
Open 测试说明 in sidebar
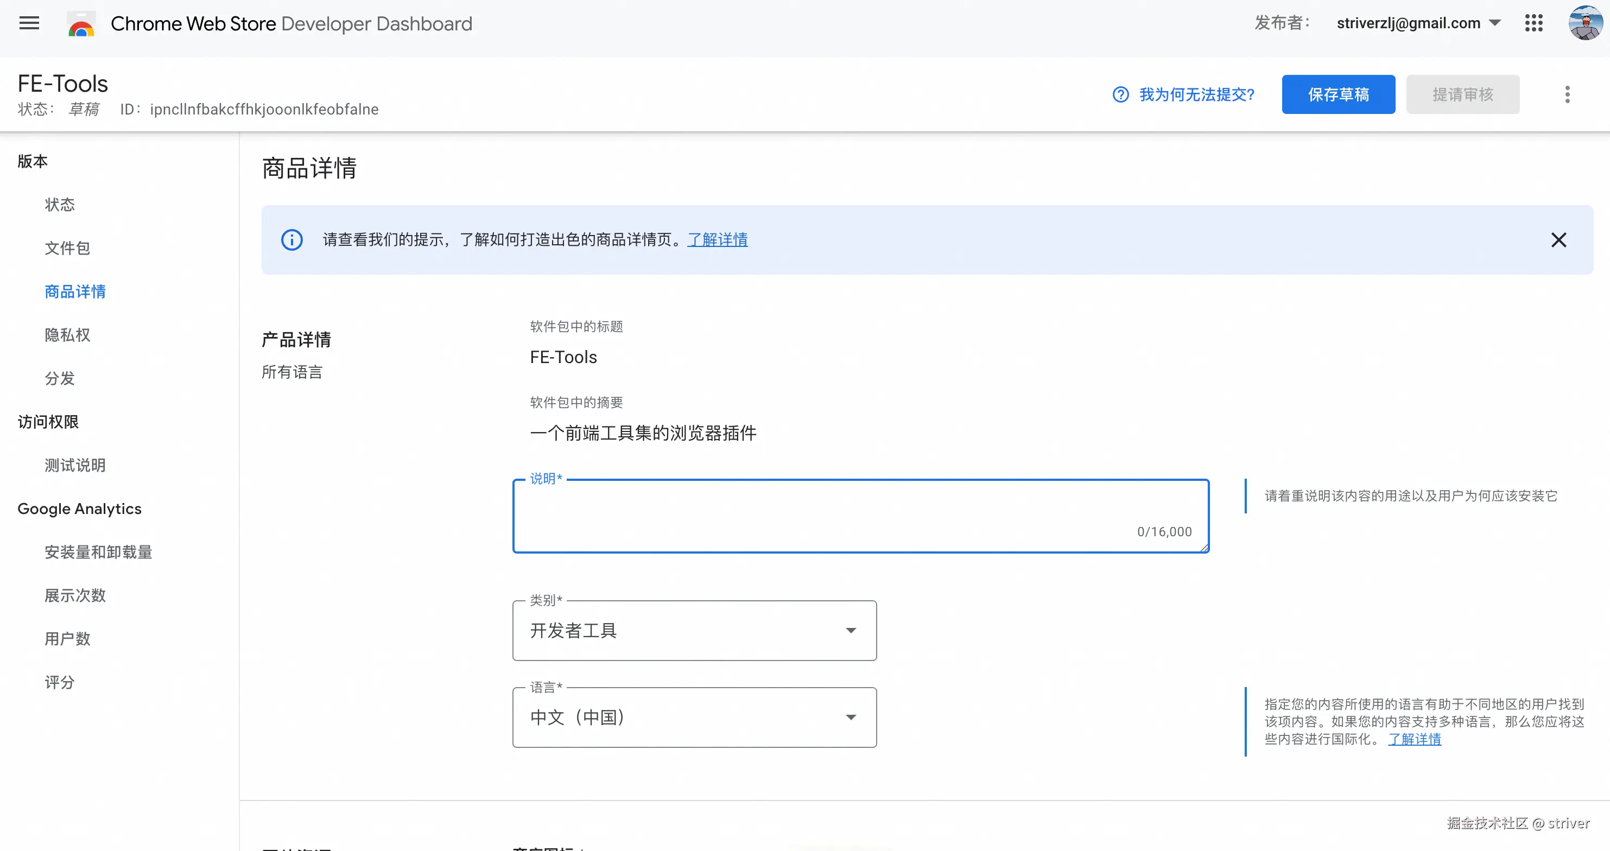click(x=75, y=466)
